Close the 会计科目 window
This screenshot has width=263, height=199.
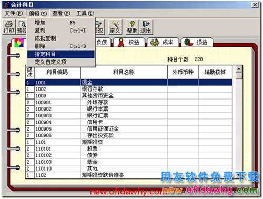[255, 5]
